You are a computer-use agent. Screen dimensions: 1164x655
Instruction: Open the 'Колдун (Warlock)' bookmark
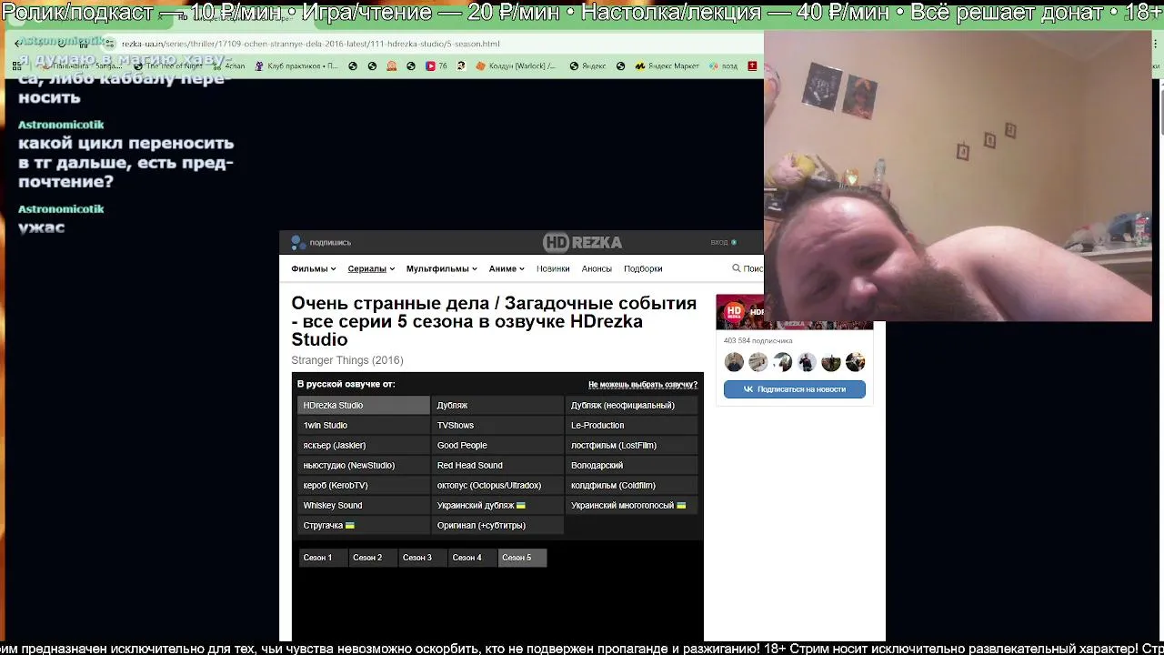coord(516,66)
